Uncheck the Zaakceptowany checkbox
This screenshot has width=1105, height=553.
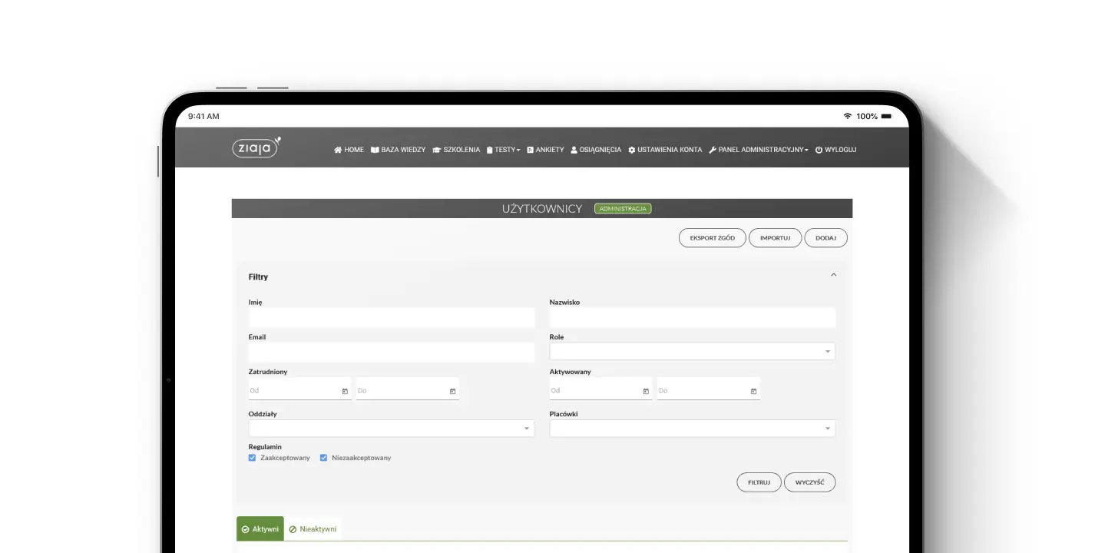click(252, 457)
